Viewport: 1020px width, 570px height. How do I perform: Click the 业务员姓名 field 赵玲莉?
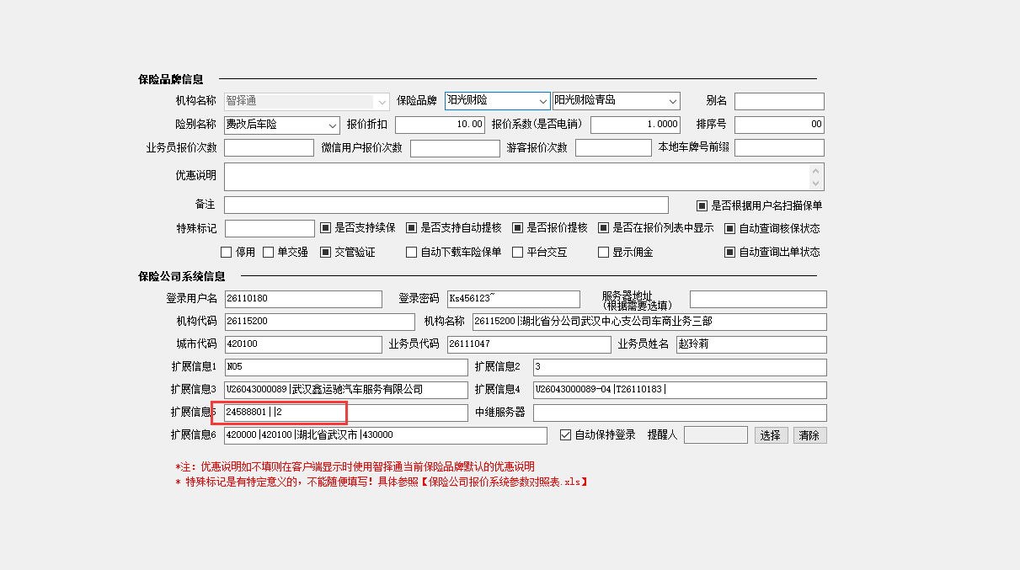coord(751,344)
